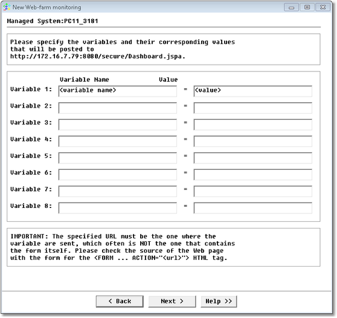Focus the Variable 2 value field

pos(252,108)
